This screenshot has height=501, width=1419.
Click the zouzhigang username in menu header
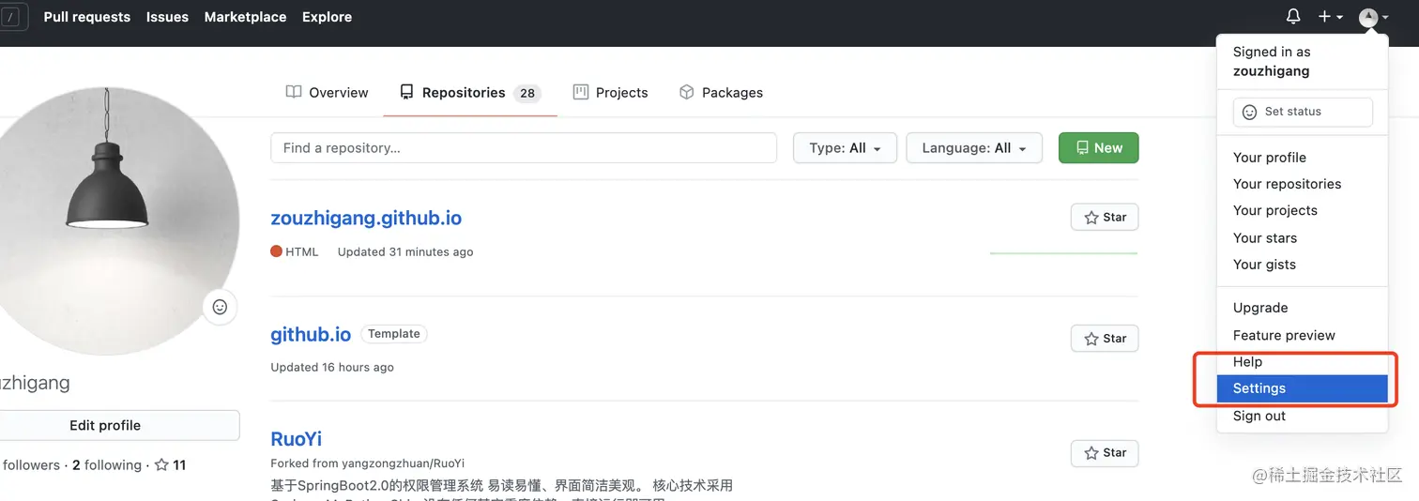point(1271,71)
